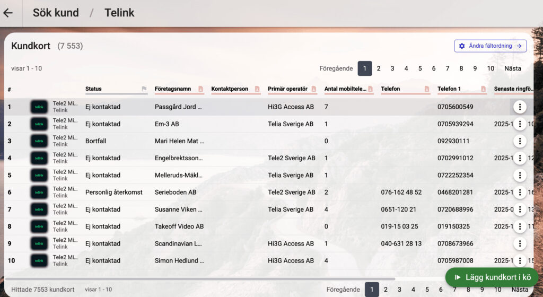Viewport: 543px width, 297px height.
Task: Open more options for Simon Hedlund row
Action: coord(520,260)
